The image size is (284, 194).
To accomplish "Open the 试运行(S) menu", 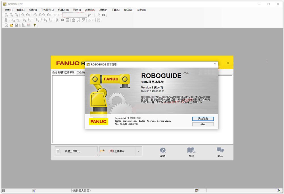I will click(90, 10).
